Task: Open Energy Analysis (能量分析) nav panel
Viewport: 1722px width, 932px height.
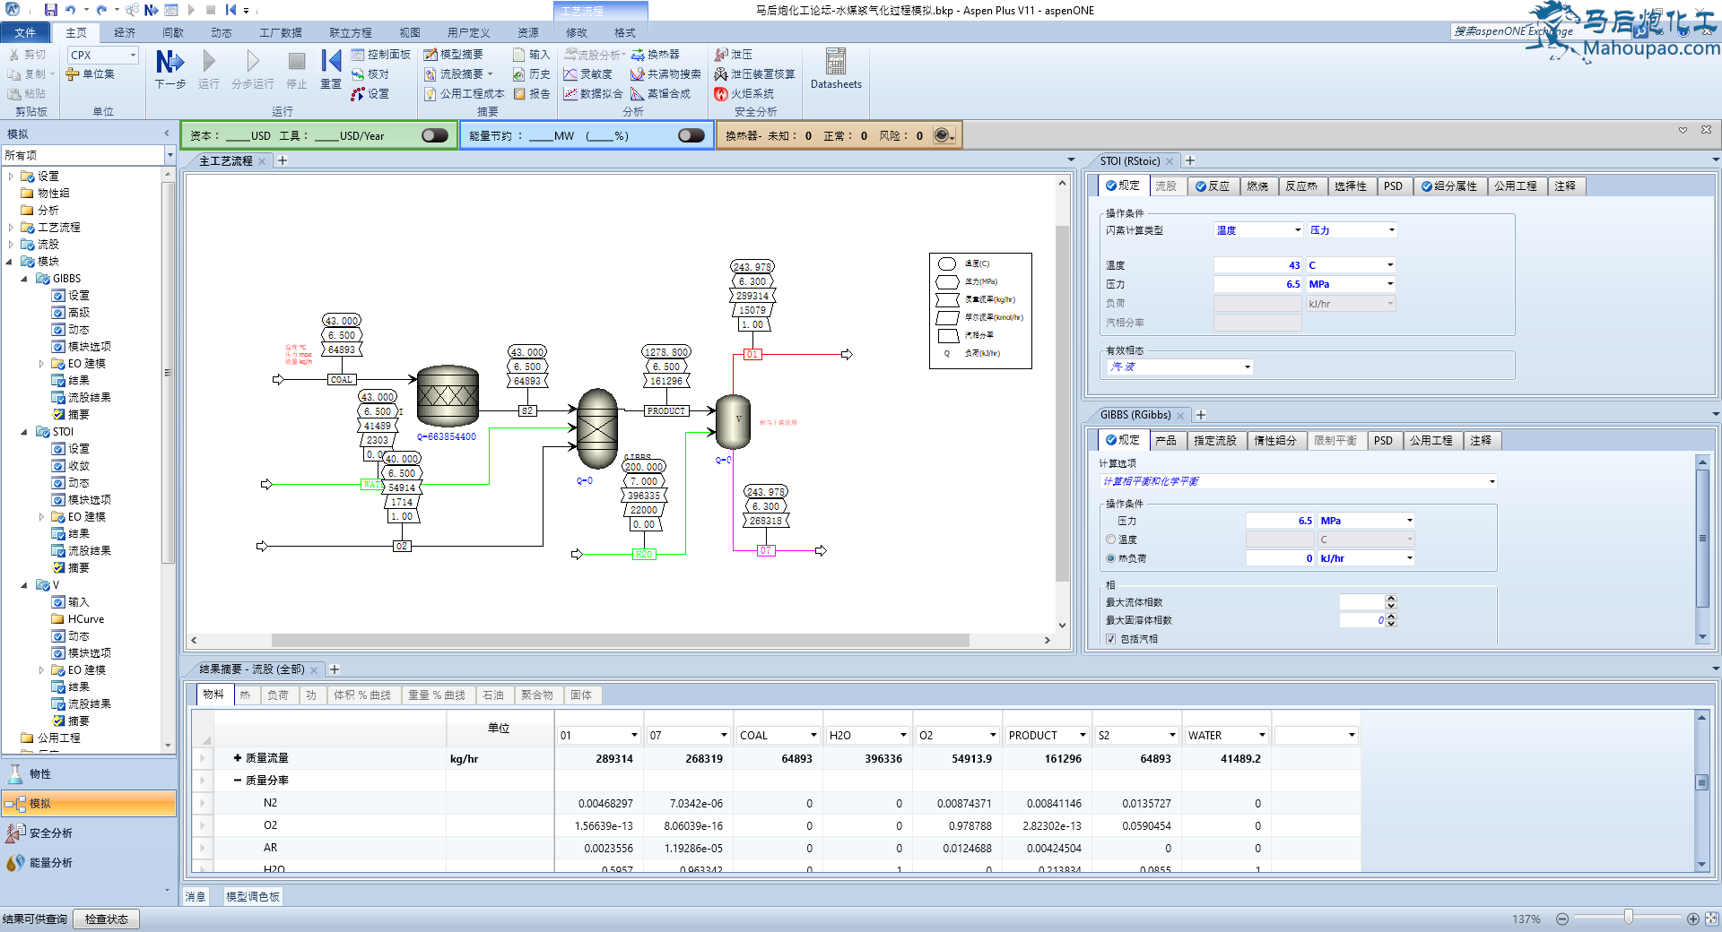Action: tap(88, 862)
